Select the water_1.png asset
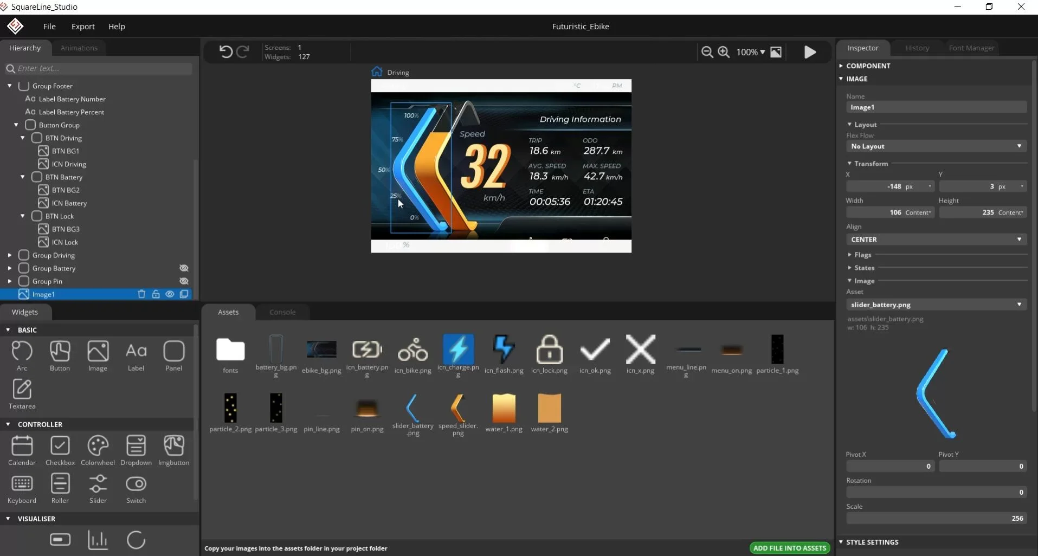 (504, 413)
